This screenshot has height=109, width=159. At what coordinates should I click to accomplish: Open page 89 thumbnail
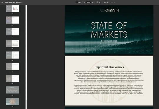point(12,90)
